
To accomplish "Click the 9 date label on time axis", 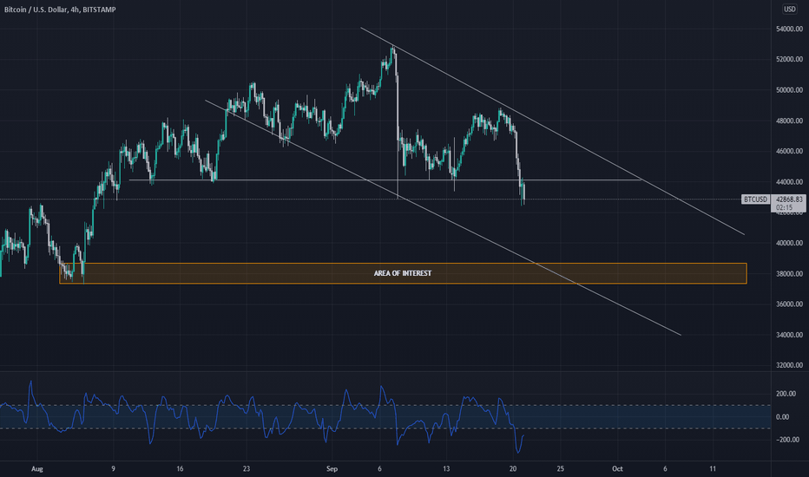I will [113, 468].
